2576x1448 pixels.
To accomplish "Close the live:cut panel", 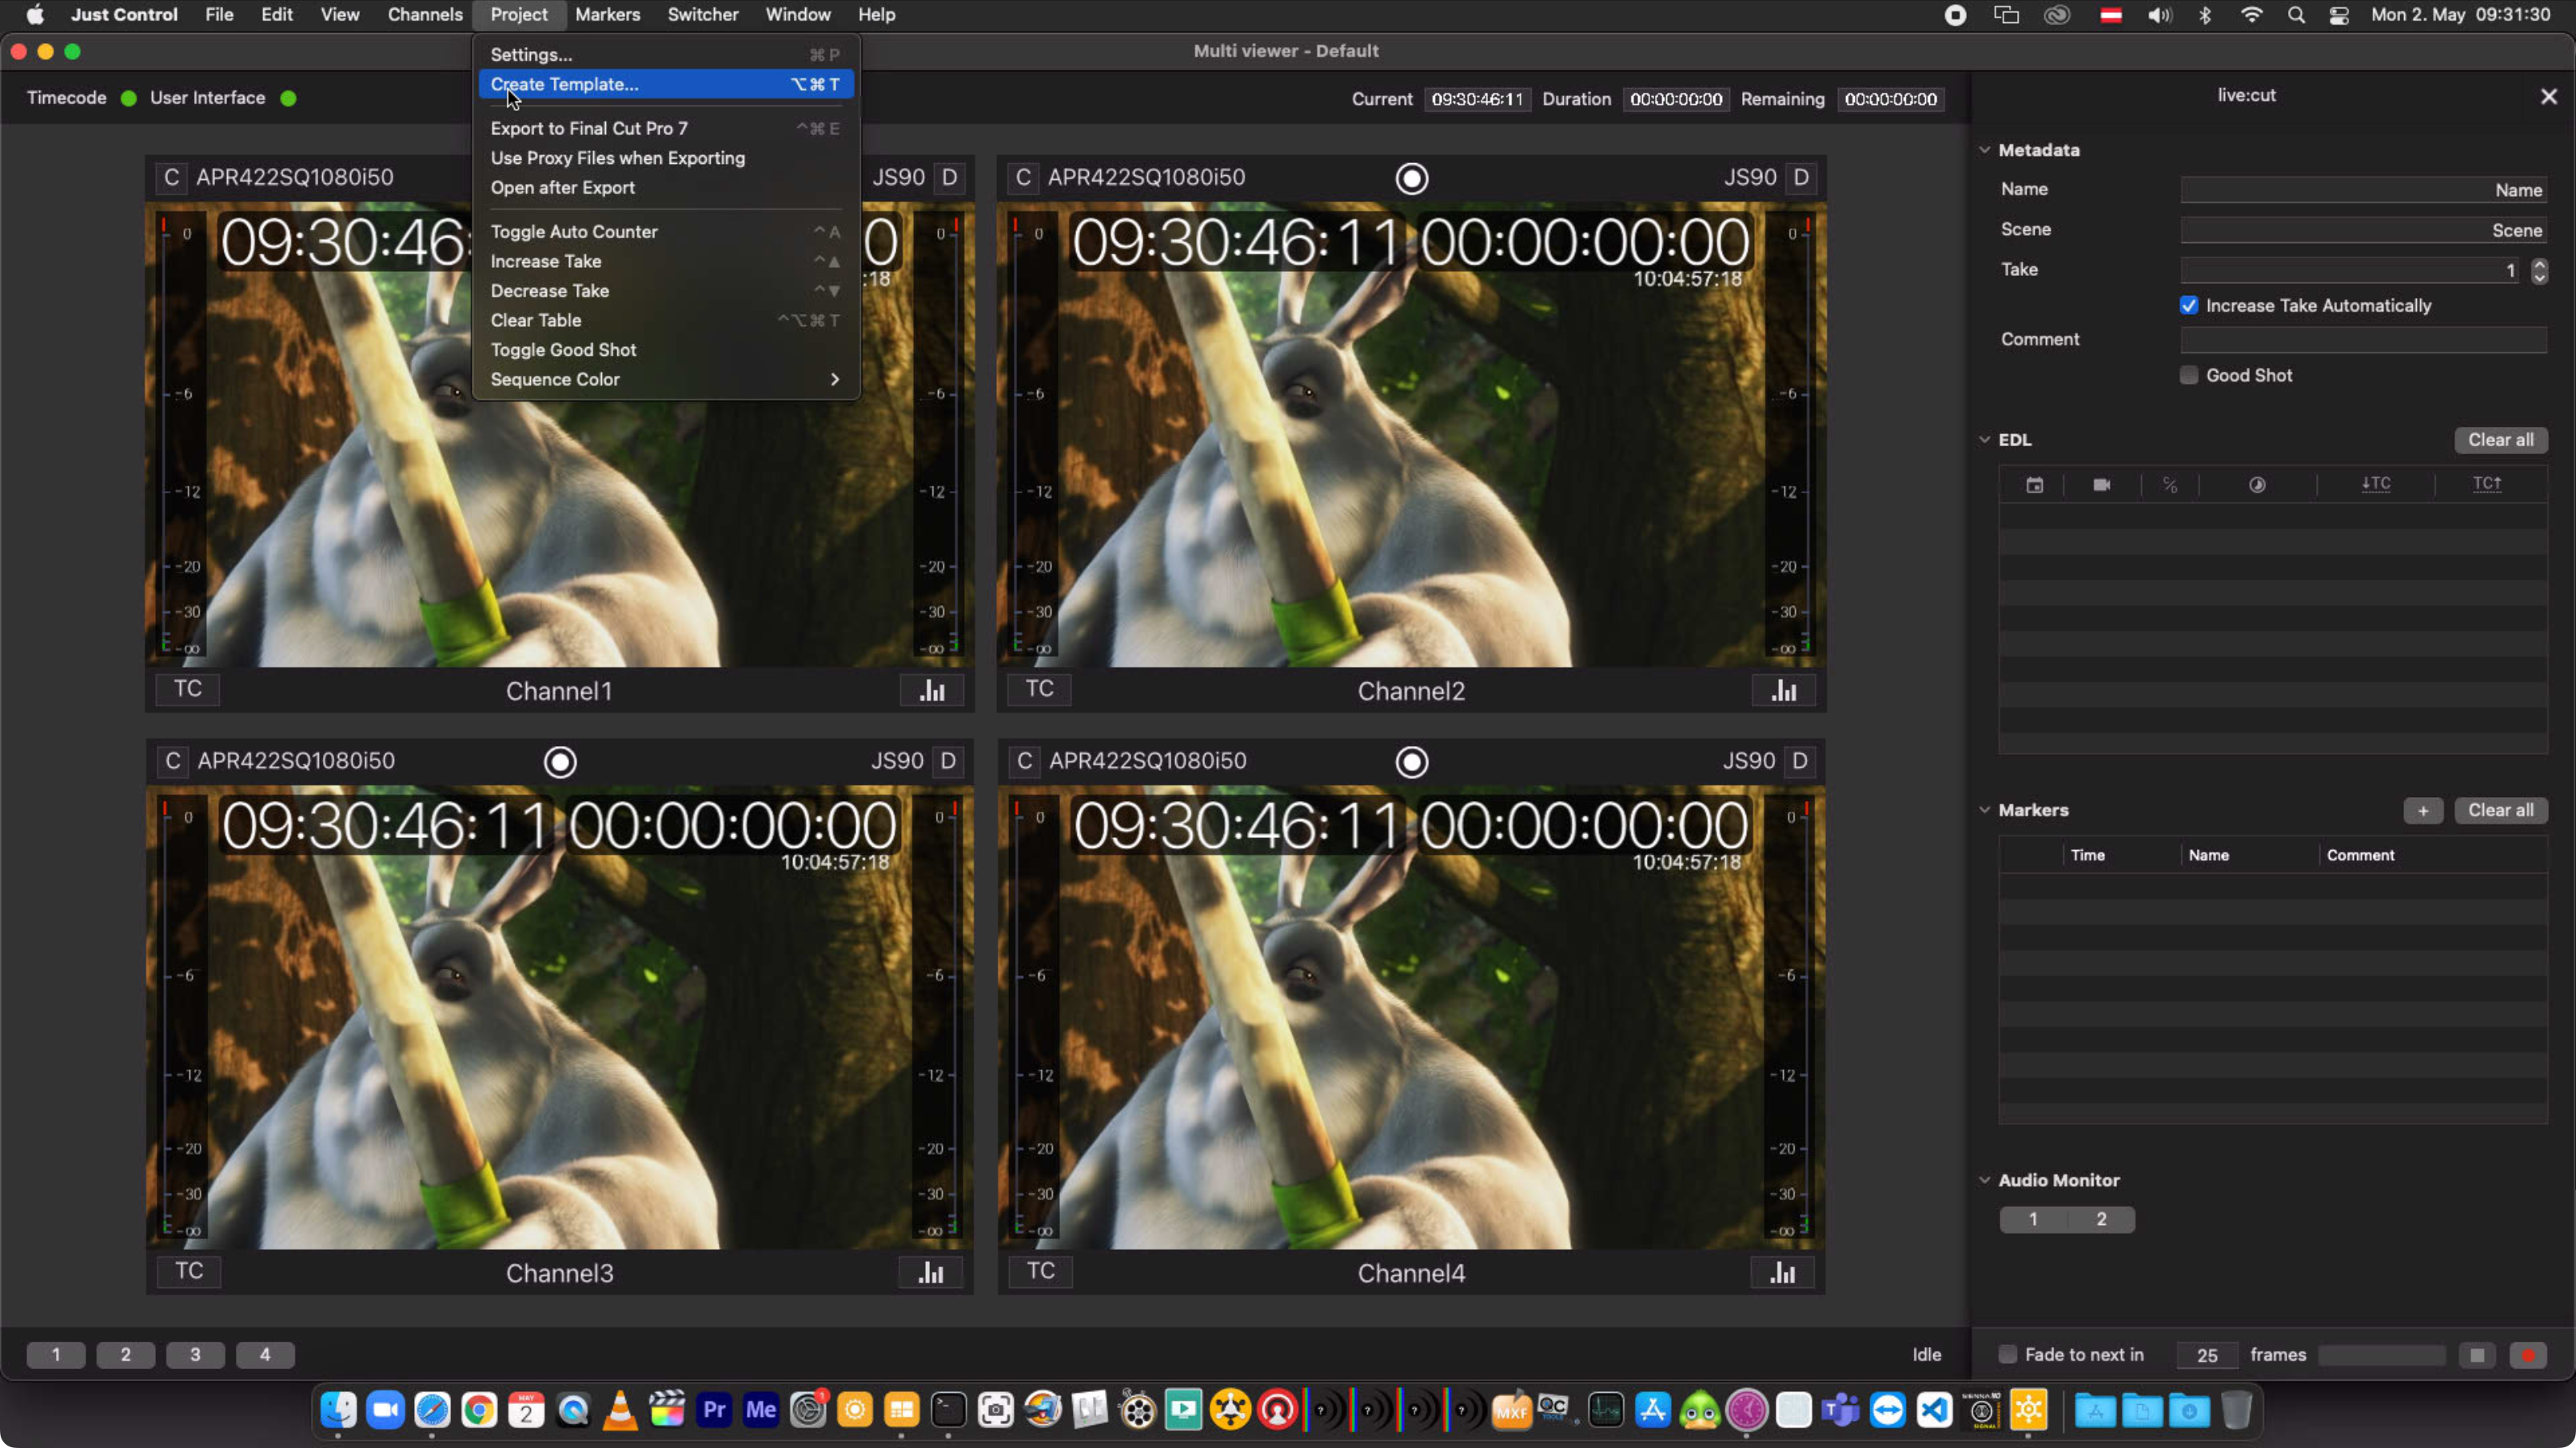I will pyautogui.click(x=2548, y=96).
